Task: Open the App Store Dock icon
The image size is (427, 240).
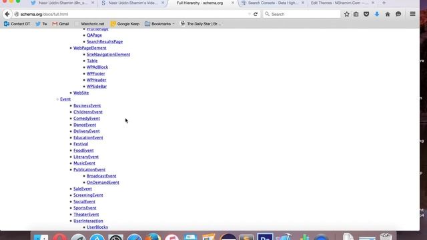Action: pyautogui.click(x=97, y=237)
